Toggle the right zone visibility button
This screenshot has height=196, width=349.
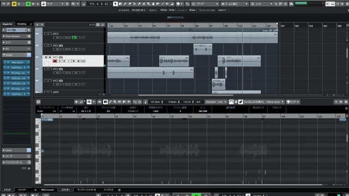pyautogui.click(x=338, y=4)
